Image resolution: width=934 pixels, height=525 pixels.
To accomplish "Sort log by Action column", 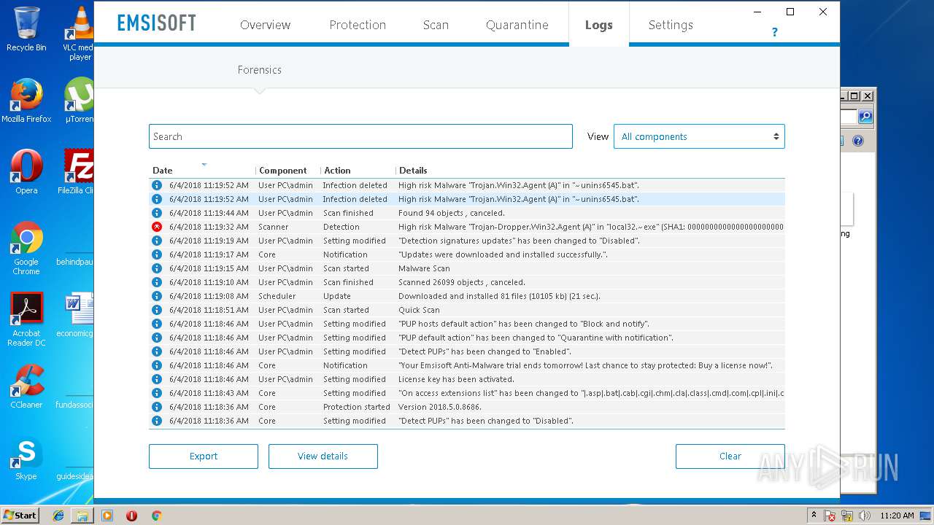I will click(337, 171).
